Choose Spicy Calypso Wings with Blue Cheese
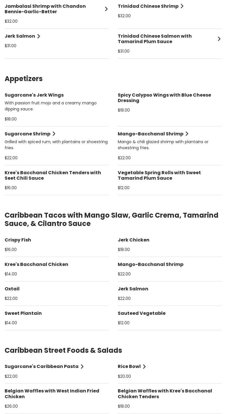Screen dimensions: 226x414 (164, 98)
